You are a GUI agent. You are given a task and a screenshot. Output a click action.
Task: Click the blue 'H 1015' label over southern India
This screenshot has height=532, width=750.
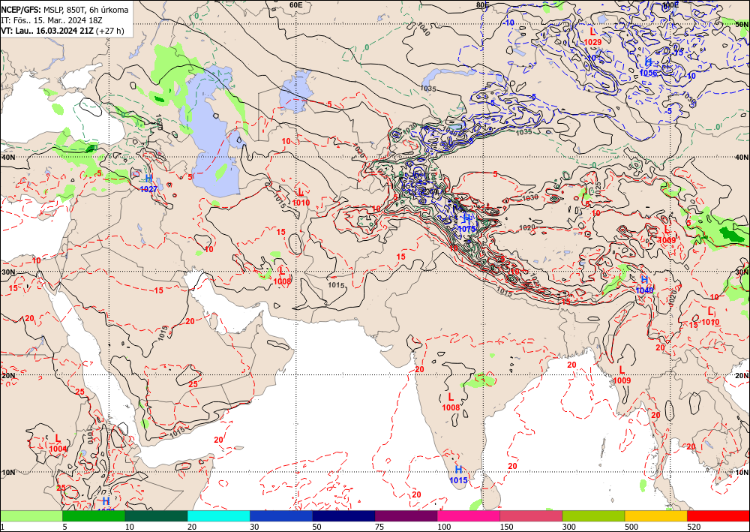pyautogui.click(x=459, y=474)
